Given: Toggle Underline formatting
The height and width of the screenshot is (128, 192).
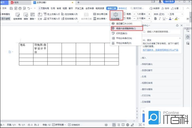Looking at the screenshot, I should click(164, 19).
